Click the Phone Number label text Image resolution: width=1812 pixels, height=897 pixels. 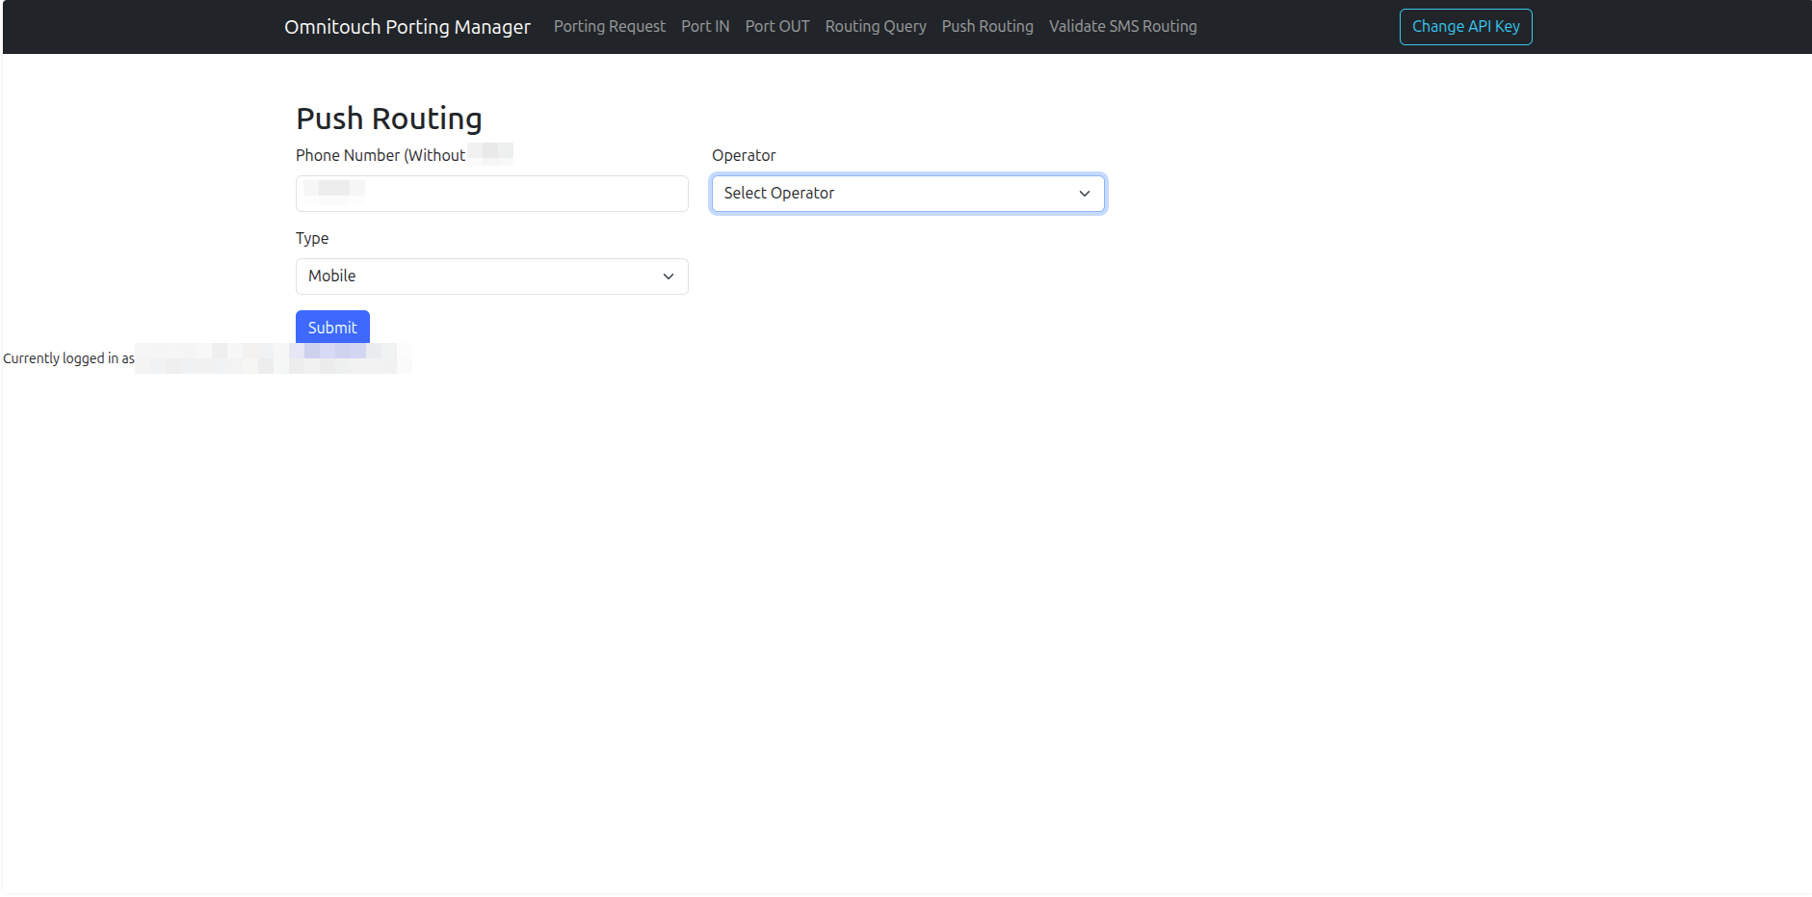[x=381, y=155]
